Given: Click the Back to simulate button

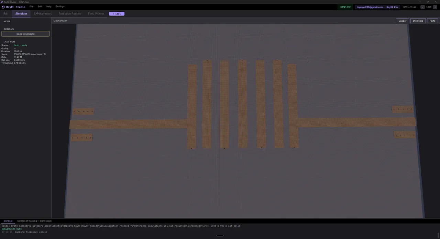Looking at the screenshot, I should point(25,34).
